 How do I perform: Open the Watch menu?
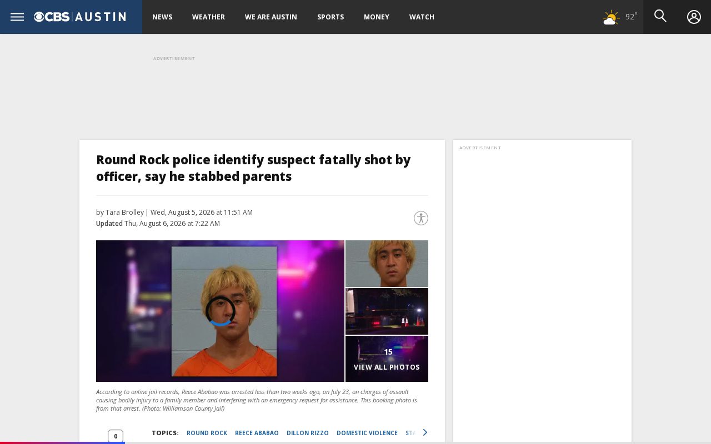click(422, 17)
